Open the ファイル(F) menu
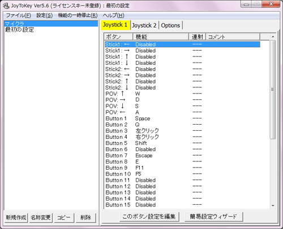 pyautogui.click(x=19, y=15)
